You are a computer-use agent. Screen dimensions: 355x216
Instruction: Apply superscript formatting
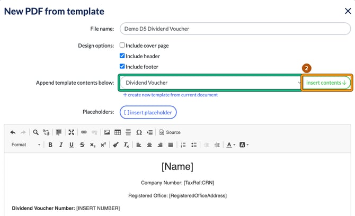coord(103,145)
